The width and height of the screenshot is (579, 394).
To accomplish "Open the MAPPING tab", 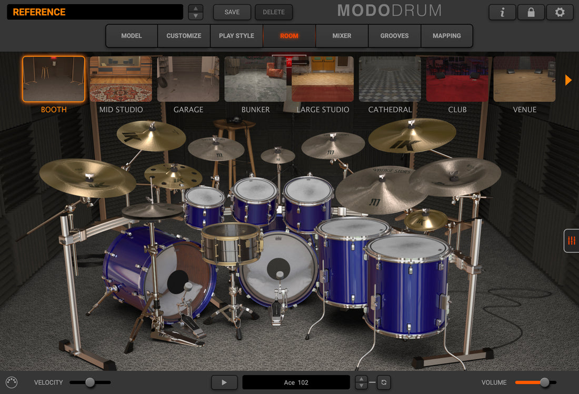I will (x=447, y=36).
